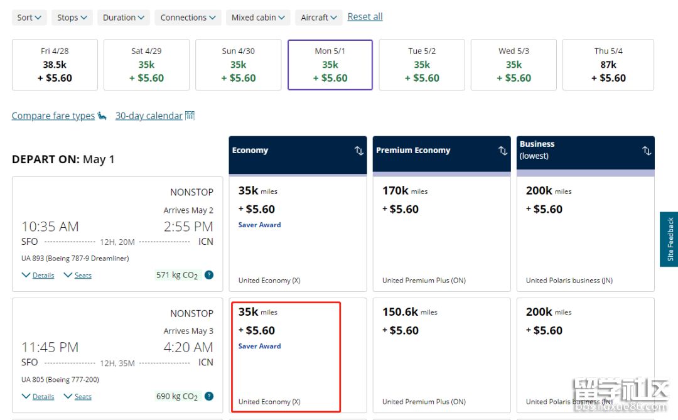Show CO2 info for 690 kg flight
678x420 pixels.
tap(209, 396)
